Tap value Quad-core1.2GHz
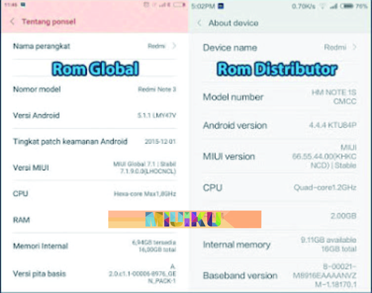Image resolution: width=372 pixels, height=293 pixels. tap(325, 187)
